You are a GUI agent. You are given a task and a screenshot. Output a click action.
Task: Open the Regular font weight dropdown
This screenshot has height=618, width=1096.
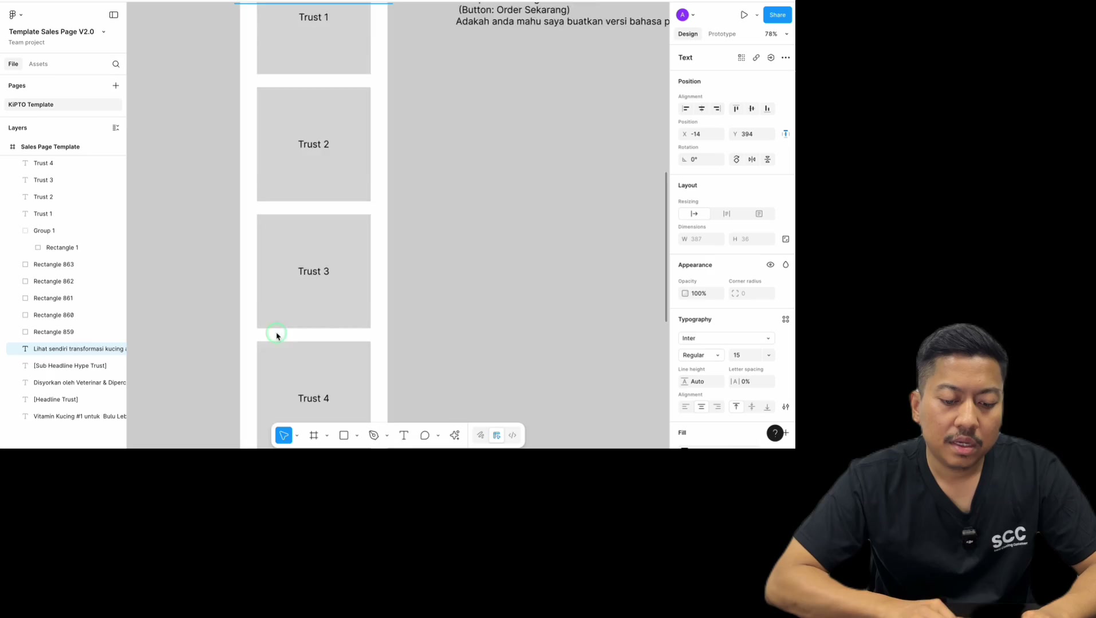click(701, 355)
